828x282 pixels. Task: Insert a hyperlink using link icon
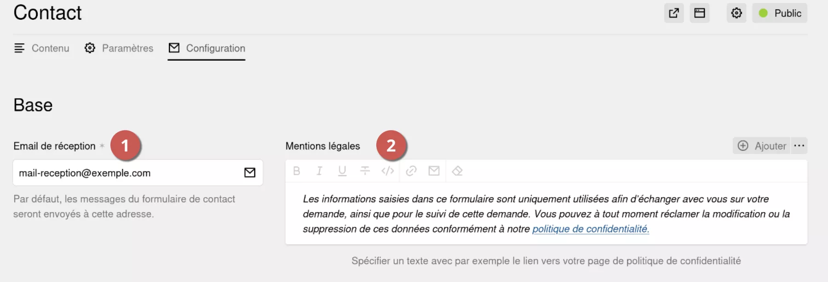(411, 171)
